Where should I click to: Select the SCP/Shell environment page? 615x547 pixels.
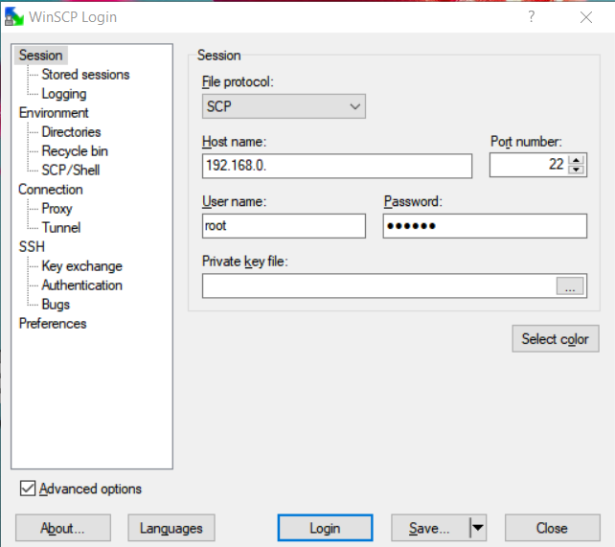click(x=70, y=170)
